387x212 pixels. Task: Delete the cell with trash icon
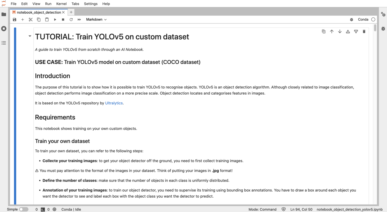pyautogui.click(x=364, y=32)
